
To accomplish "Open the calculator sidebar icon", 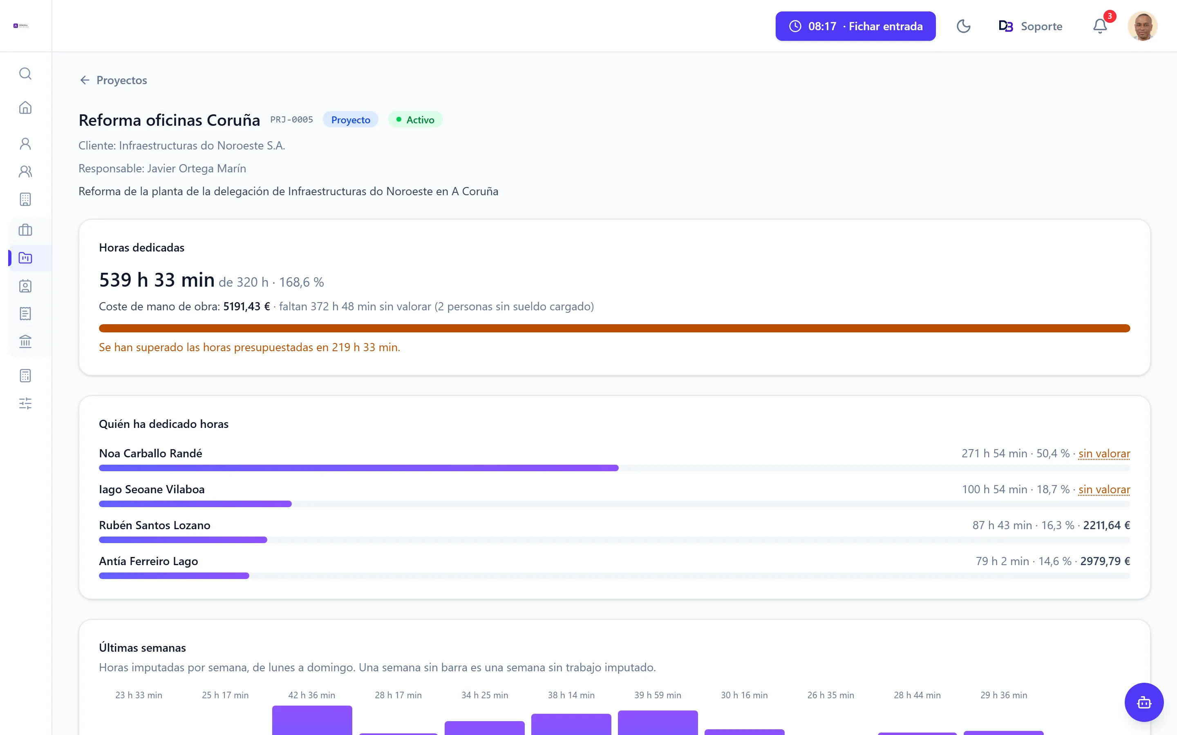I will coord(25,376).
